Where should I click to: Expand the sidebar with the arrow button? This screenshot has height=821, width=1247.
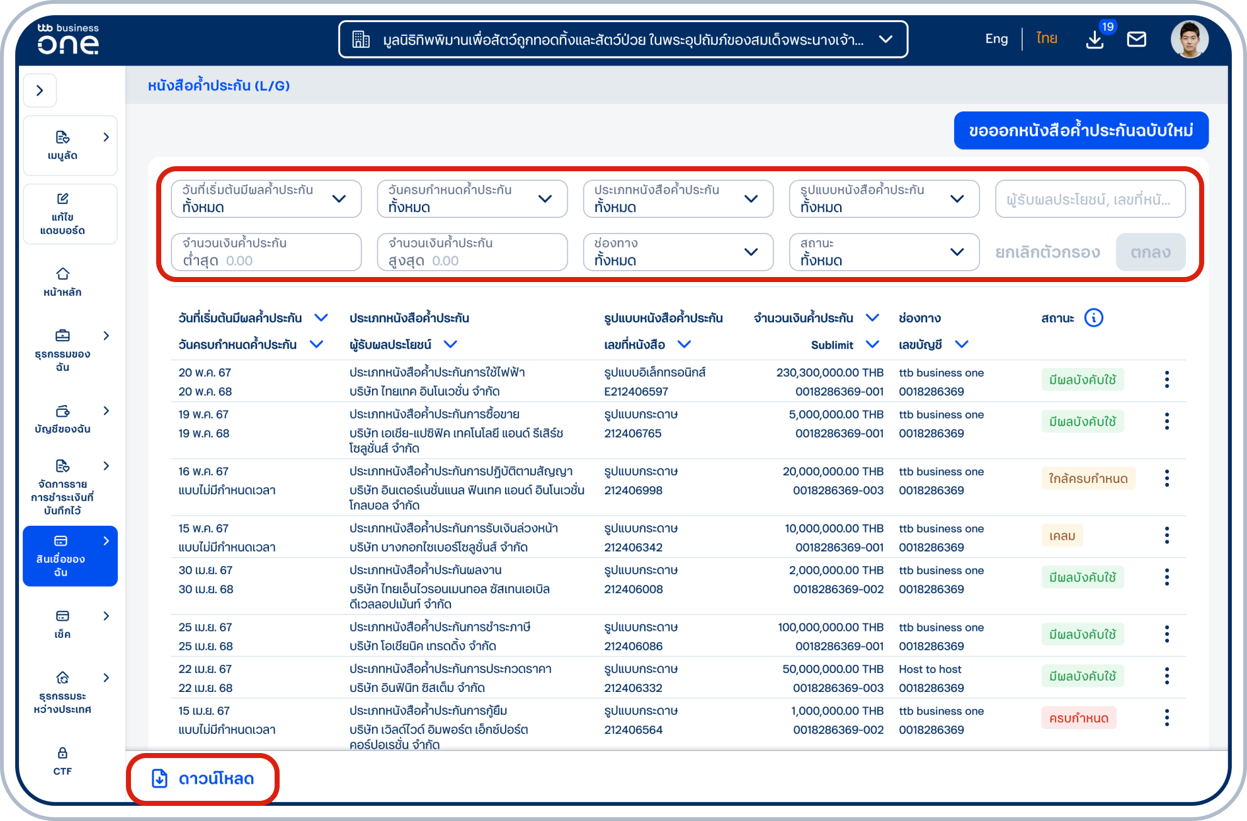point(40,91)
